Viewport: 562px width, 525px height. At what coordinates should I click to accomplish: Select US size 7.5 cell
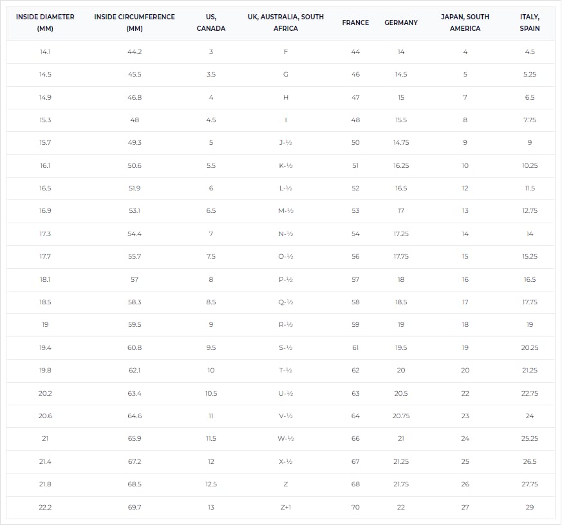(211, 257)
